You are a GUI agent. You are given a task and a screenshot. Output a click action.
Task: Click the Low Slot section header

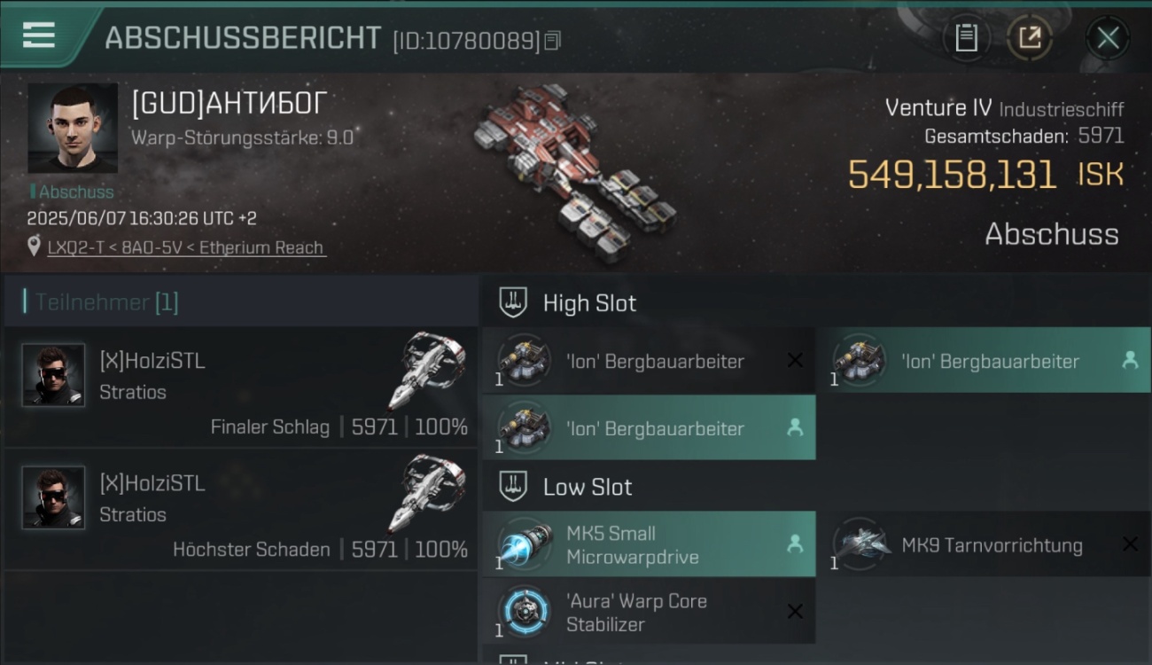pyautogui.click(x=815, y=487)
